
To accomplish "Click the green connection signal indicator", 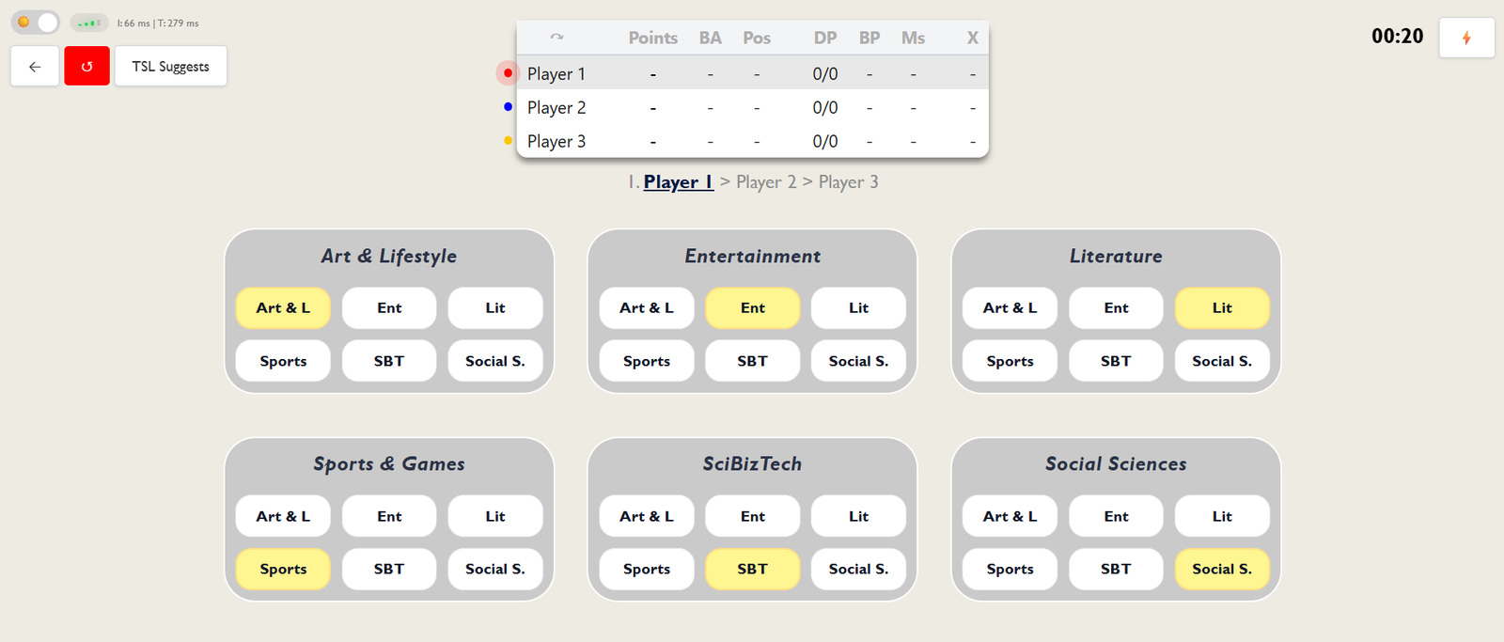I will coord(89,23).
